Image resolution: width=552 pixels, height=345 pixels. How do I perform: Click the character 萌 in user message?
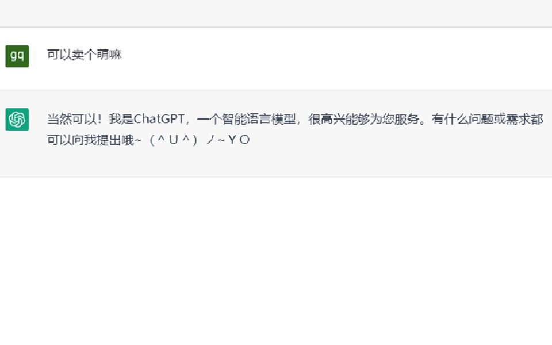click(102, 55)
